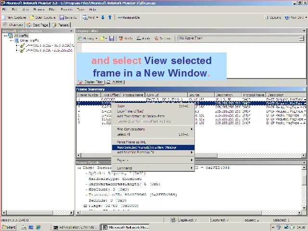The width and height of the screenshot is (308, 231).
Task: Open the Edit menu
Action: tap(14, 10)
